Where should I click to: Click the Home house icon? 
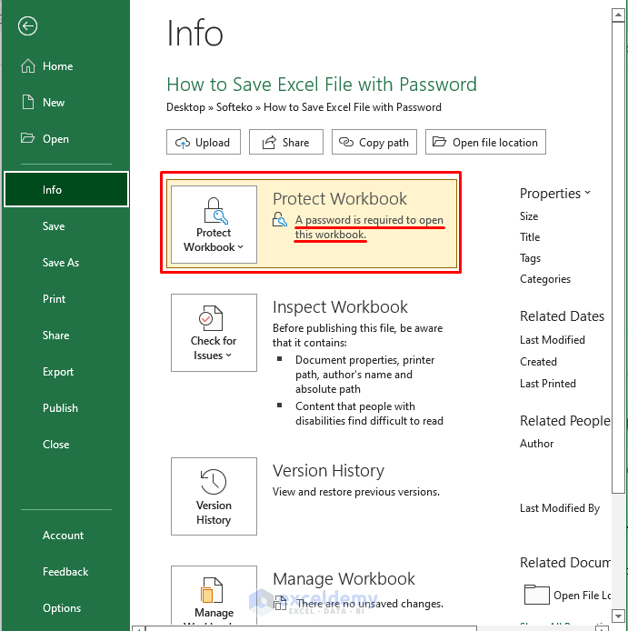click(27, 66)
